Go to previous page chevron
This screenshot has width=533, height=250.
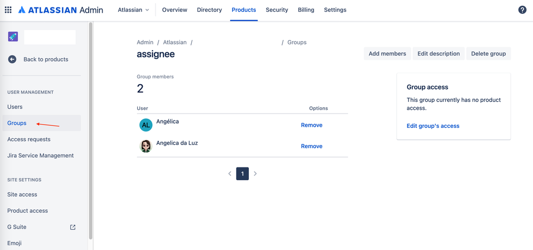[x=230, y=174]
